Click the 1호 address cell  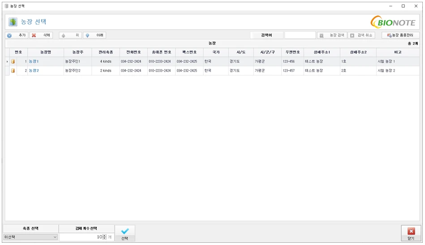click(x=358, y=61)
